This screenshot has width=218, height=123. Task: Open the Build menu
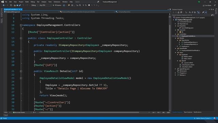[x=27, y=2]
